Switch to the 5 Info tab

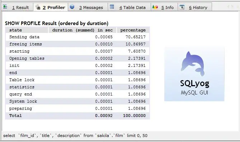click(164, 7)
